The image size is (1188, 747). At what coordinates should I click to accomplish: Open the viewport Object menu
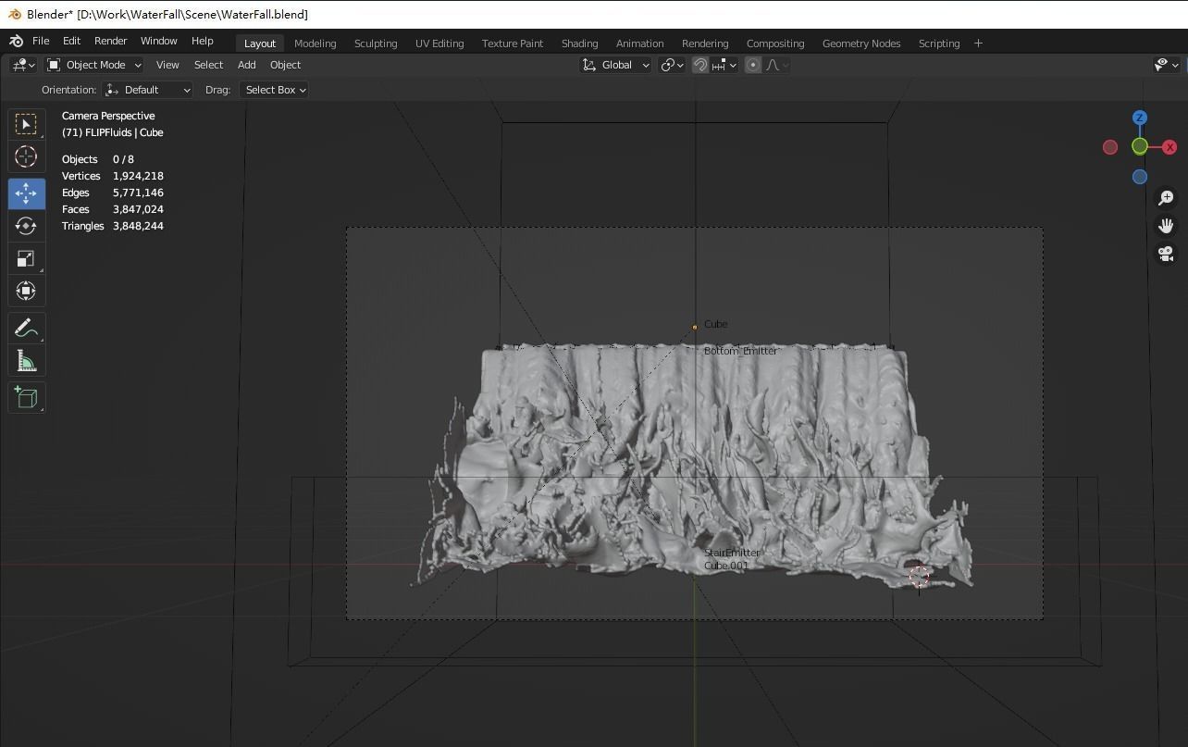pyautogui.click(x=285, y=65)
